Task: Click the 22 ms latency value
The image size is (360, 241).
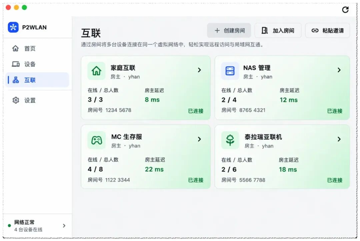Action: click(154, 169)
